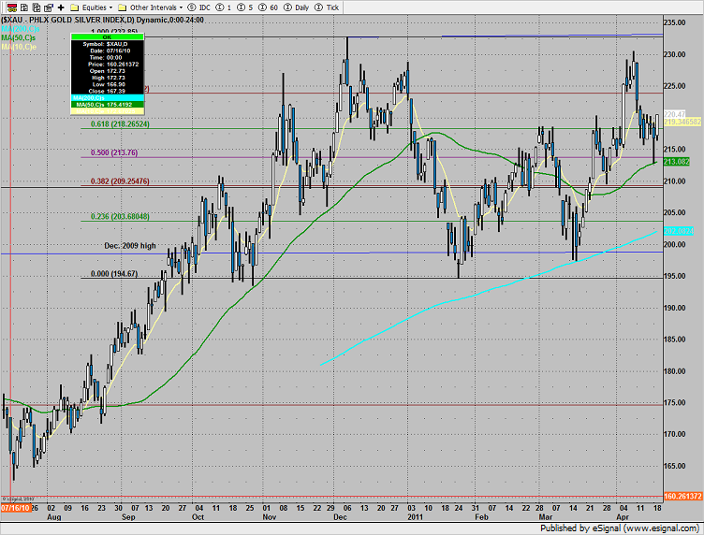
Task: Click the red-yellow link icon in toolbar
Action: click(12, 7)
